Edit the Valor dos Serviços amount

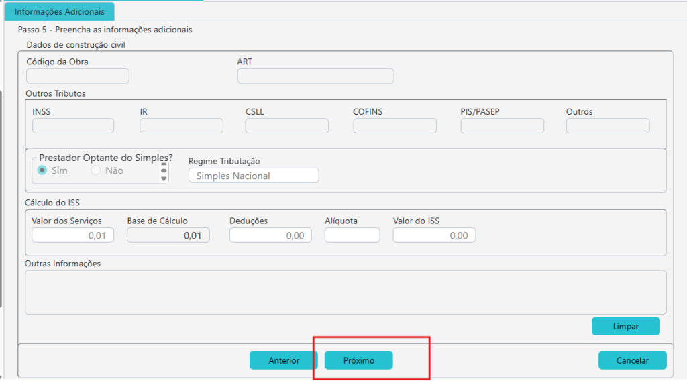pos(73,235)
